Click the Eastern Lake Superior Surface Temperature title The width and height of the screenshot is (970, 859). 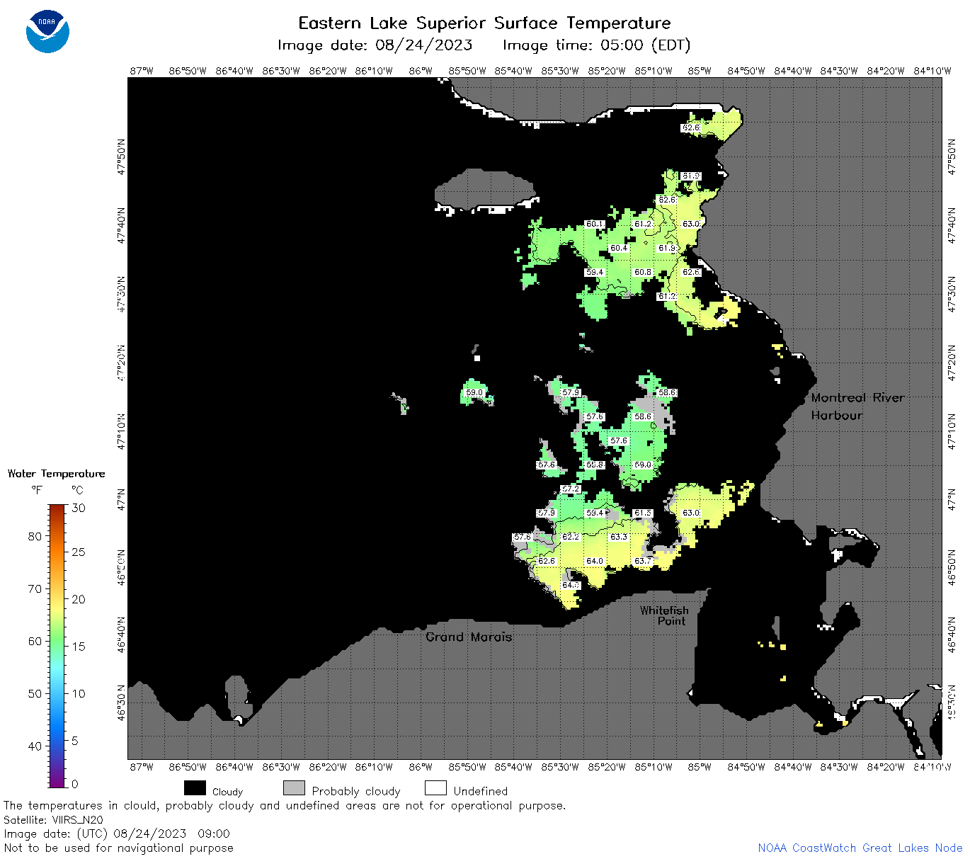[484, 23]
